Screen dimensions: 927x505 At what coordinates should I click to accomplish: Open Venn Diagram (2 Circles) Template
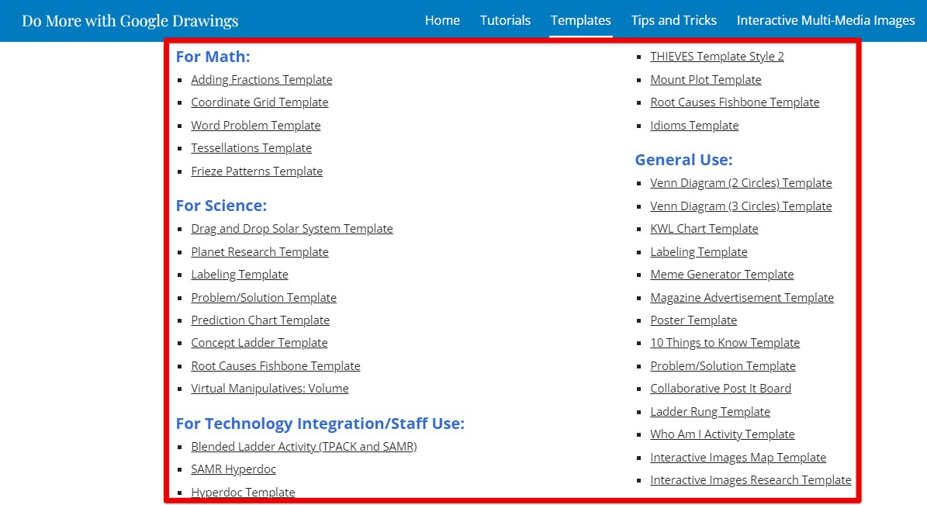click(741, 183)
